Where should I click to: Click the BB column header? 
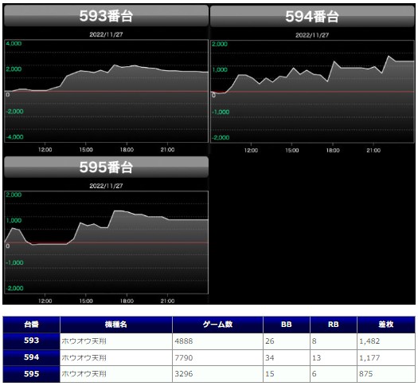tap(287, 325)
